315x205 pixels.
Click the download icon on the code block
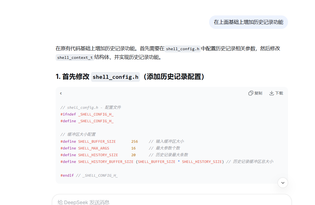[271, 93]
